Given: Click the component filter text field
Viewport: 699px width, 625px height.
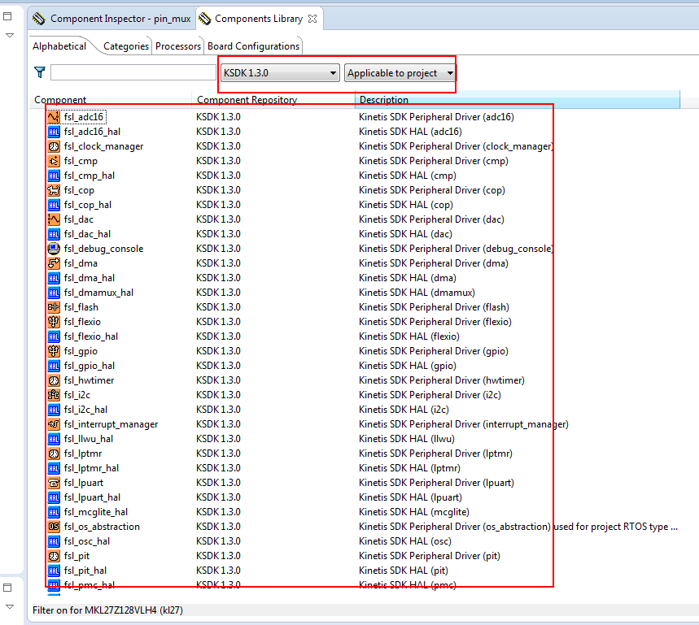Looking at the screenshot, I should [x=133, y=72].
